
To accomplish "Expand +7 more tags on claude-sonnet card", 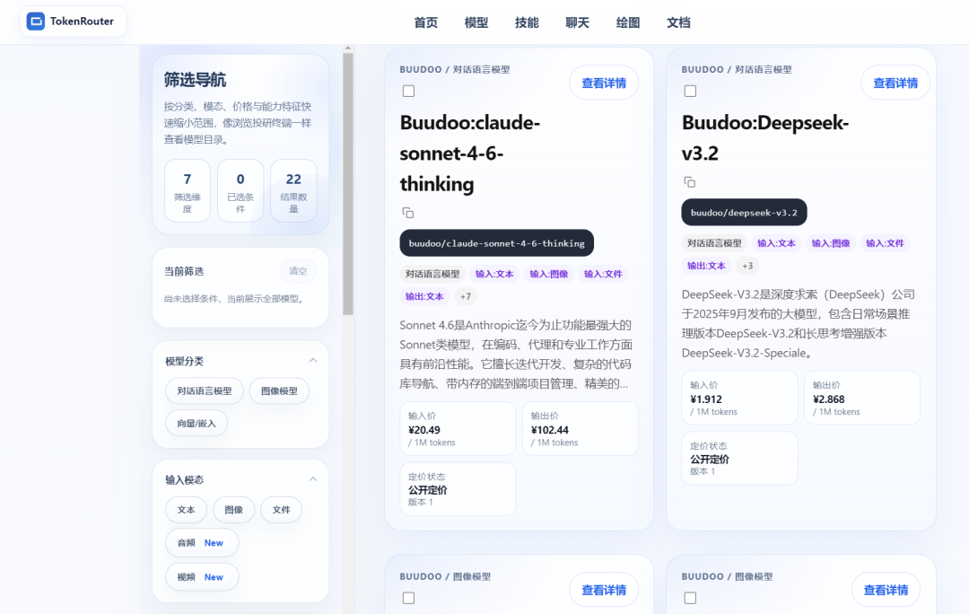I will pyautogui.click(x=466, y=296).
